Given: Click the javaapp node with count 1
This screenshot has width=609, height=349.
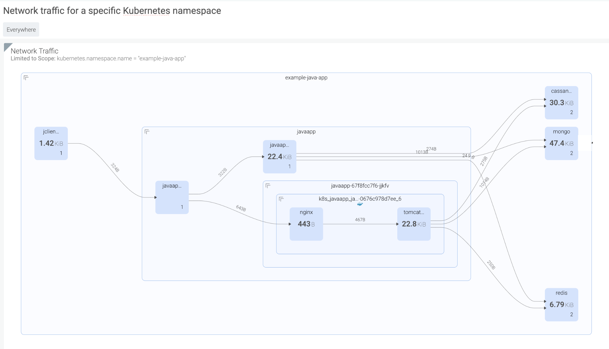Looking at the screenshot, I should [x=172, y=197].
